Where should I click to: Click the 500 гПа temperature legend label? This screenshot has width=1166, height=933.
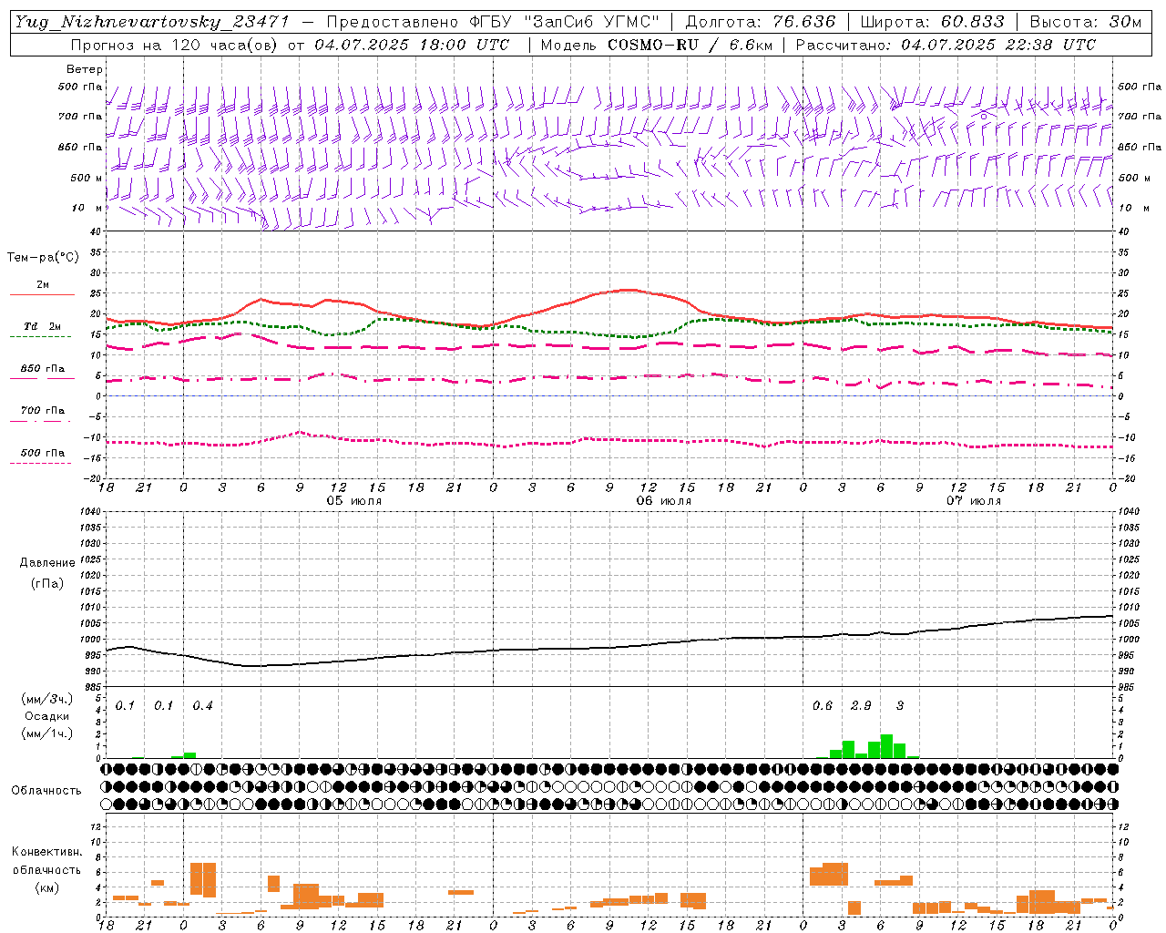[x=43, y=453]
